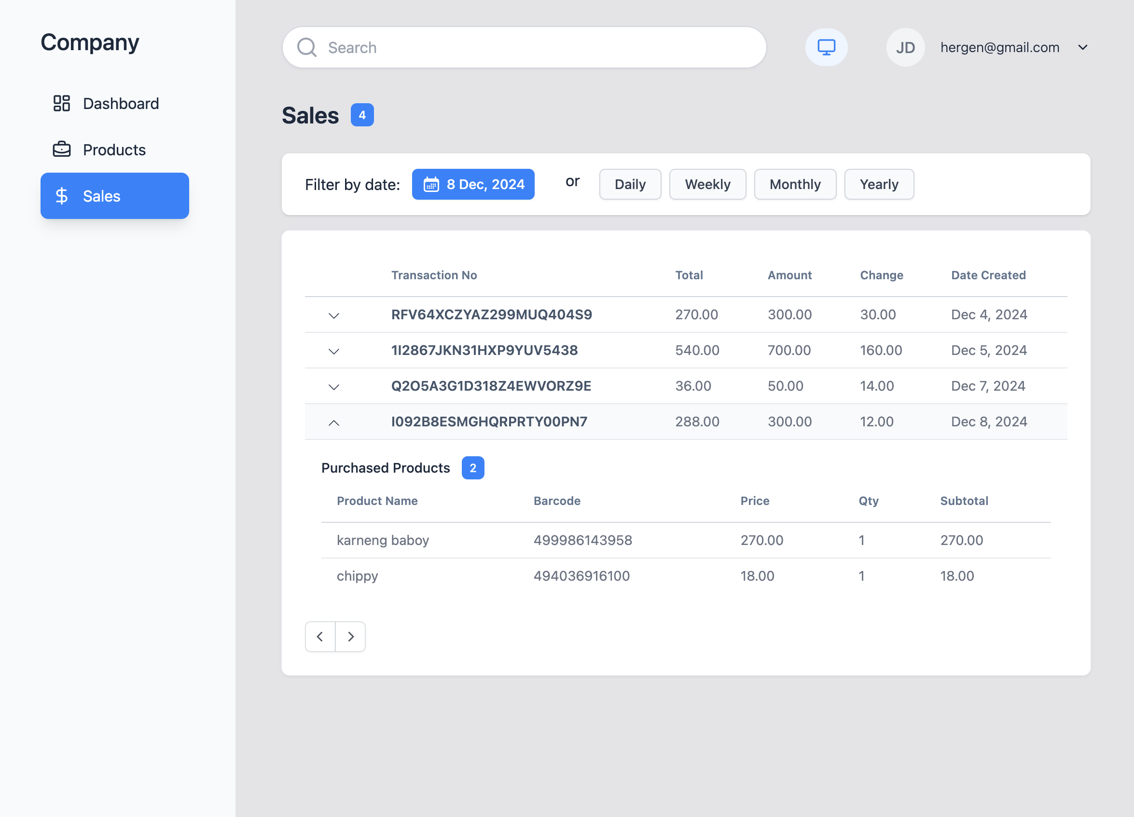
Task: Click the Product Name column header
Action: click(x=377, y=501)
